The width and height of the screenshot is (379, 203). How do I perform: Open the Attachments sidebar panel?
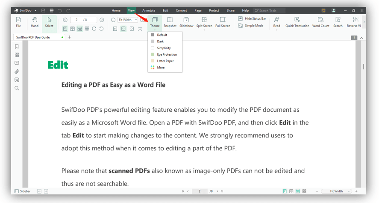click(17, 72)
